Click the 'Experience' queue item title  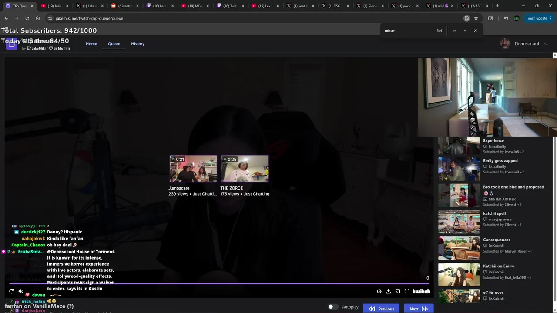[x=493, y=141]
